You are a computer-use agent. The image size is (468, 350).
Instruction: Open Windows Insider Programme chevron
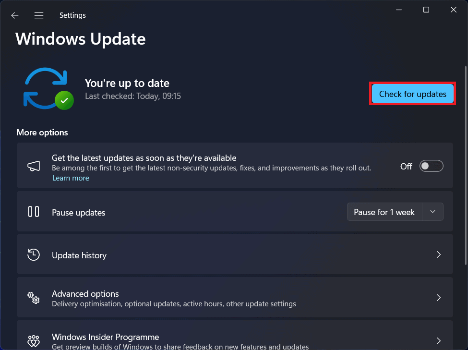[439, 340]
